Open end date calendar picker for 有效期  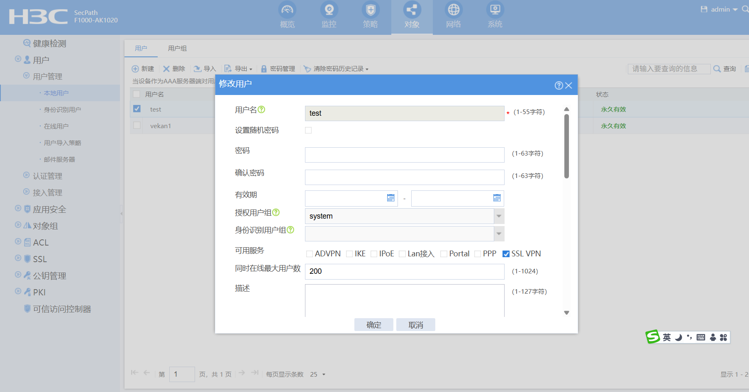497,198
